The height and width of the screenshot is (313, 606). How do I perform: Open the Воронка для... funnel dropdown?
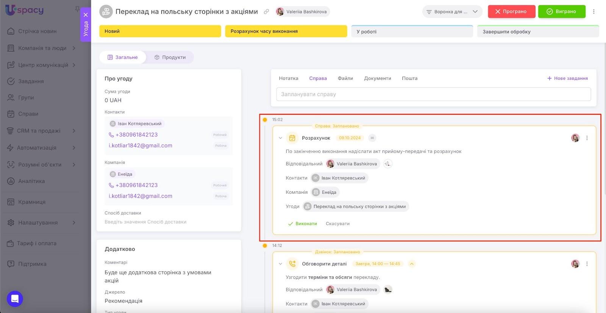click(452, 12)
